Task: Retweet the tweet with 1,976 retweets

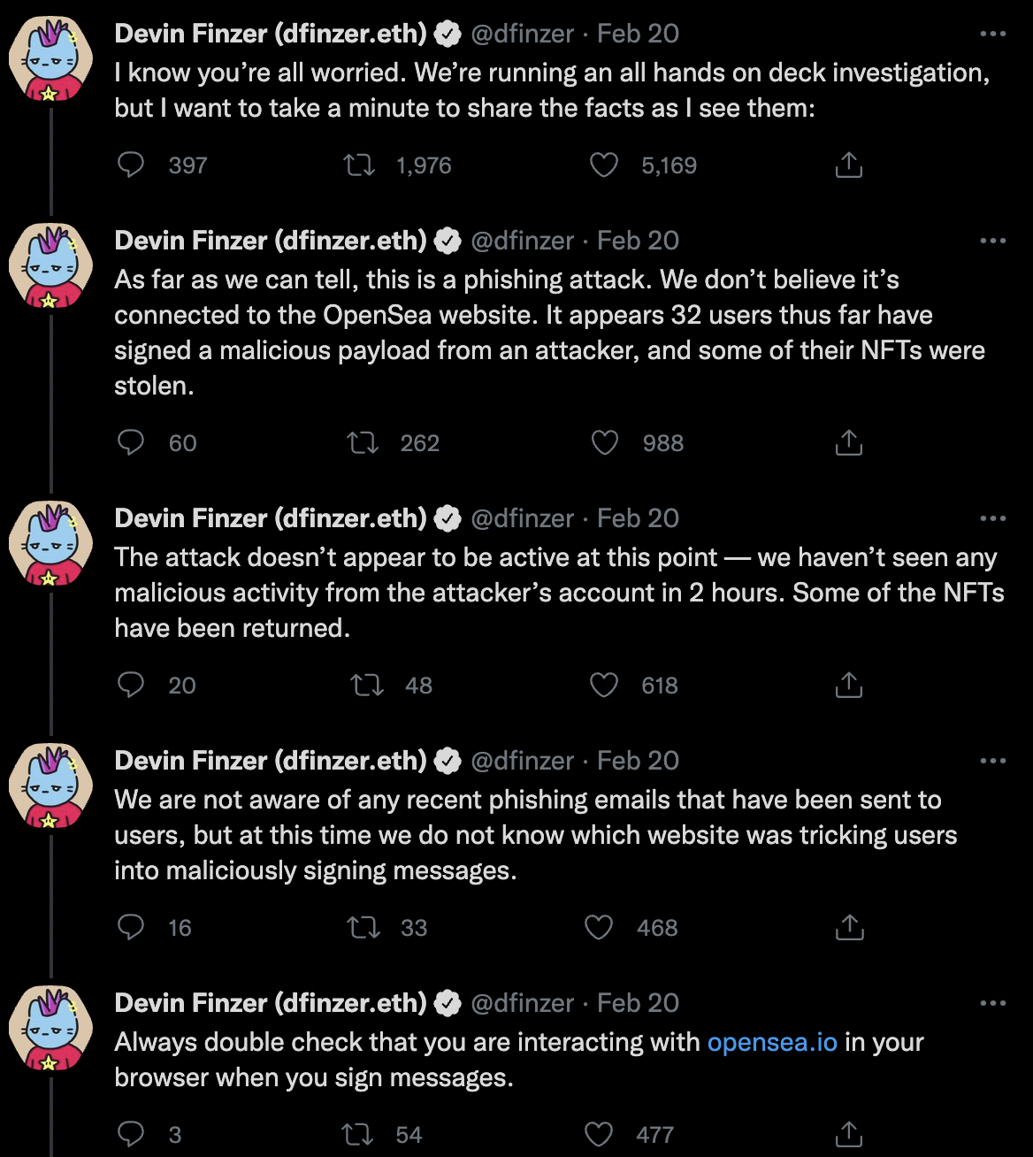Action: click(x=359, y=165)
